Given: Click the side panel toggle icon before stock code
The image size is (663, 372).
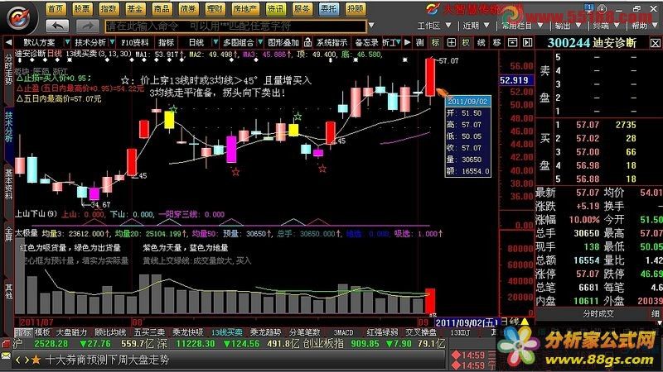Looking at the screenshot, I should (x=528, y=43).
